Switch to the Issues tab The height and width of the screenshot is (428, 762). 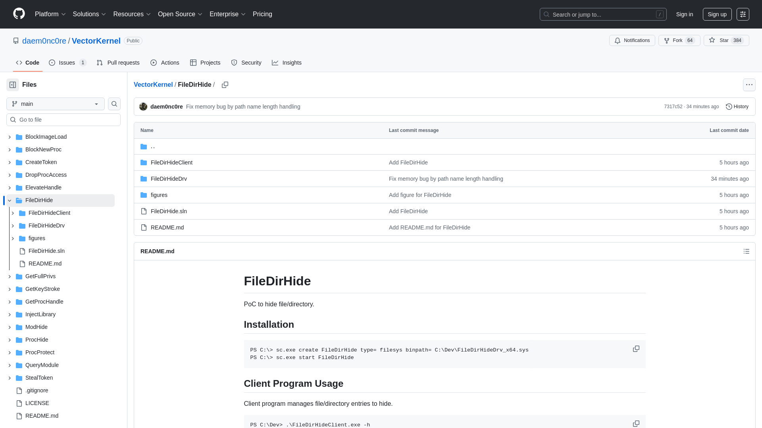coord(67,63)
